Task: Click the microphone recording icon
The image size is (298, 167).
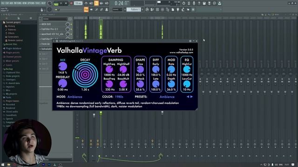Action: click(x=194, y=3)
